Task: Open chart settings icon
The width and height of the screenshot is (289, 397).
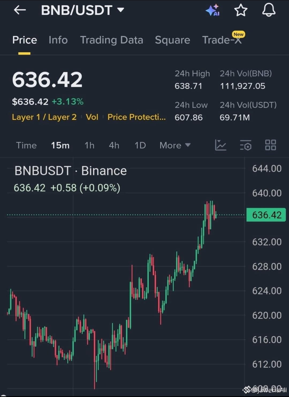Action: [x=245, y=145]
